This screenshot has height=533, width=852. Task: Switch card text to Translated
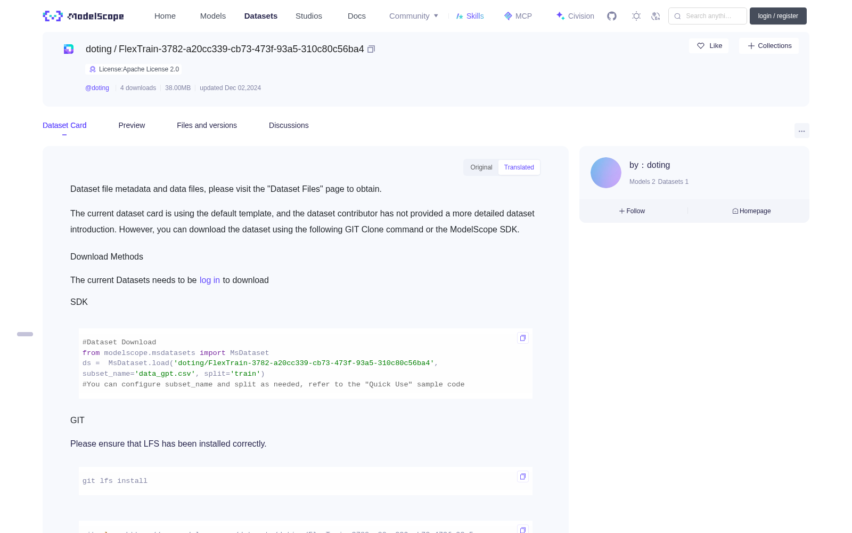(519, 167)
